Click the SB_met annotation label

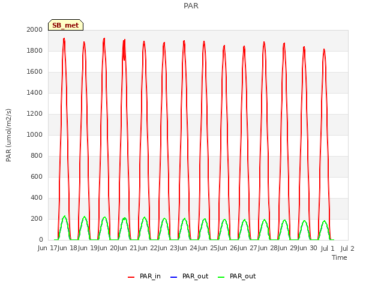[65, 25]
